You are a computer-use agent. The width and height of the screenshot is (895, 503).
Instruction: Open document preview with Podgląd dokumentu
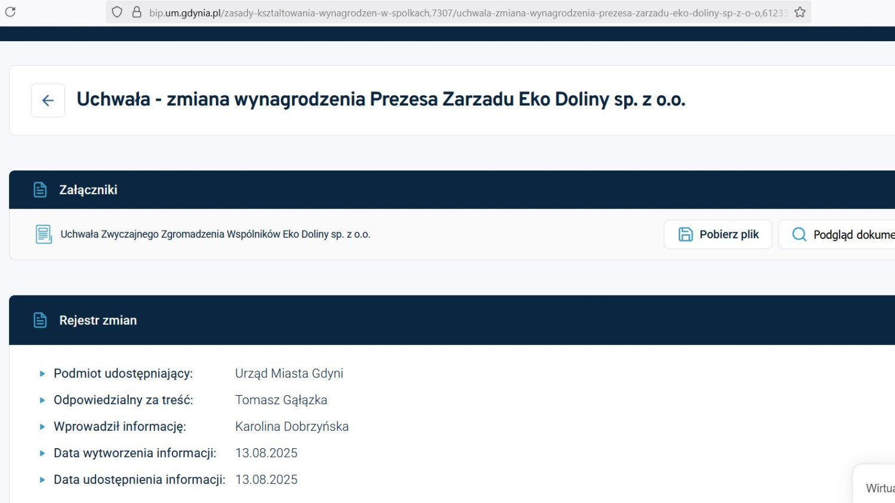pos(837,234)
